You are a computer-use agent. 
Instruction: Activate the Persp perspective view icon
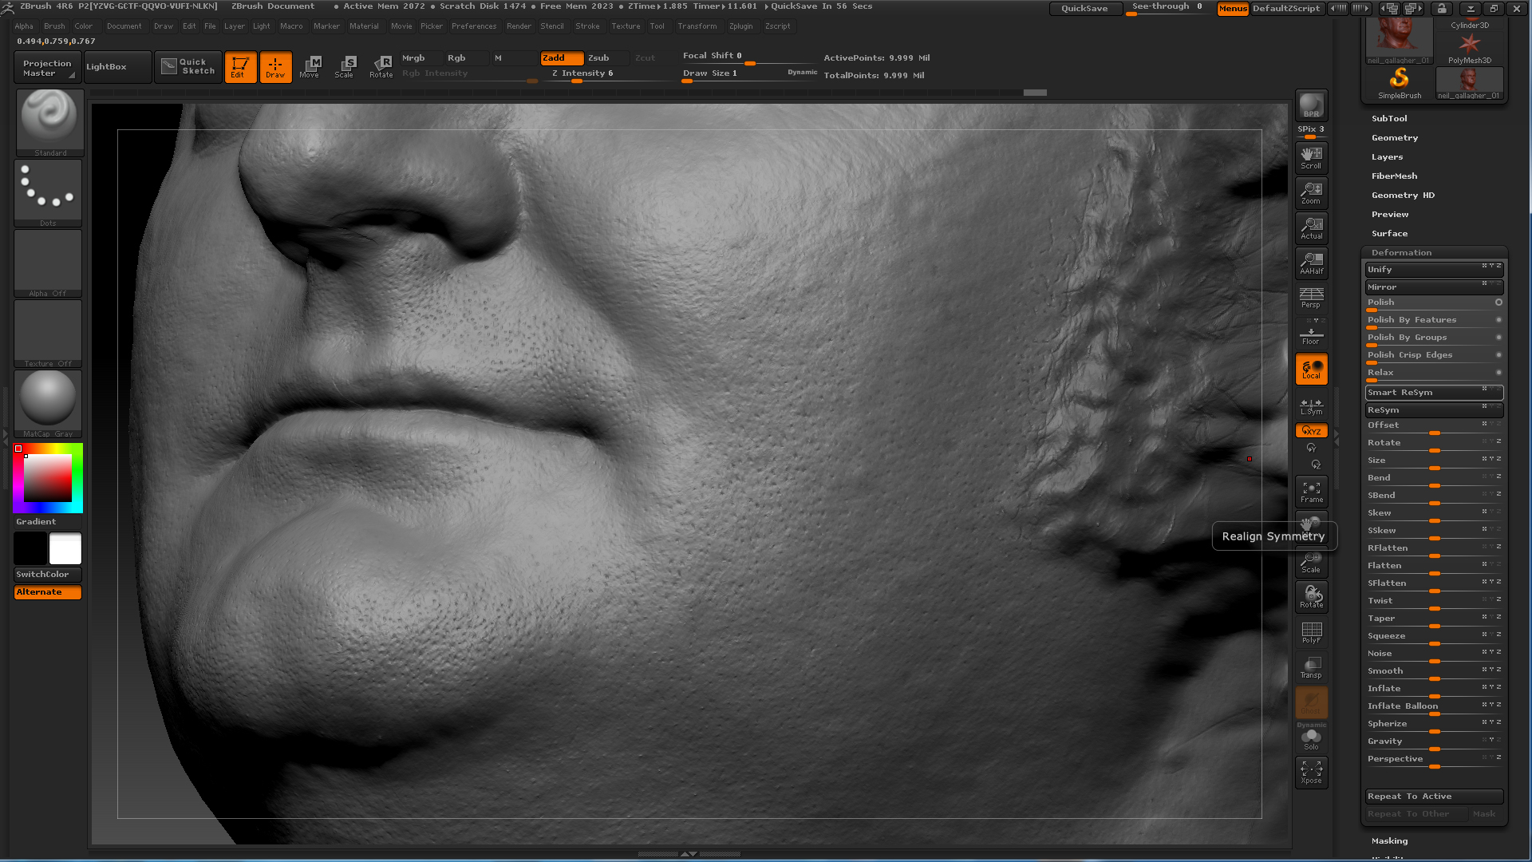(x=1311, y=296)
